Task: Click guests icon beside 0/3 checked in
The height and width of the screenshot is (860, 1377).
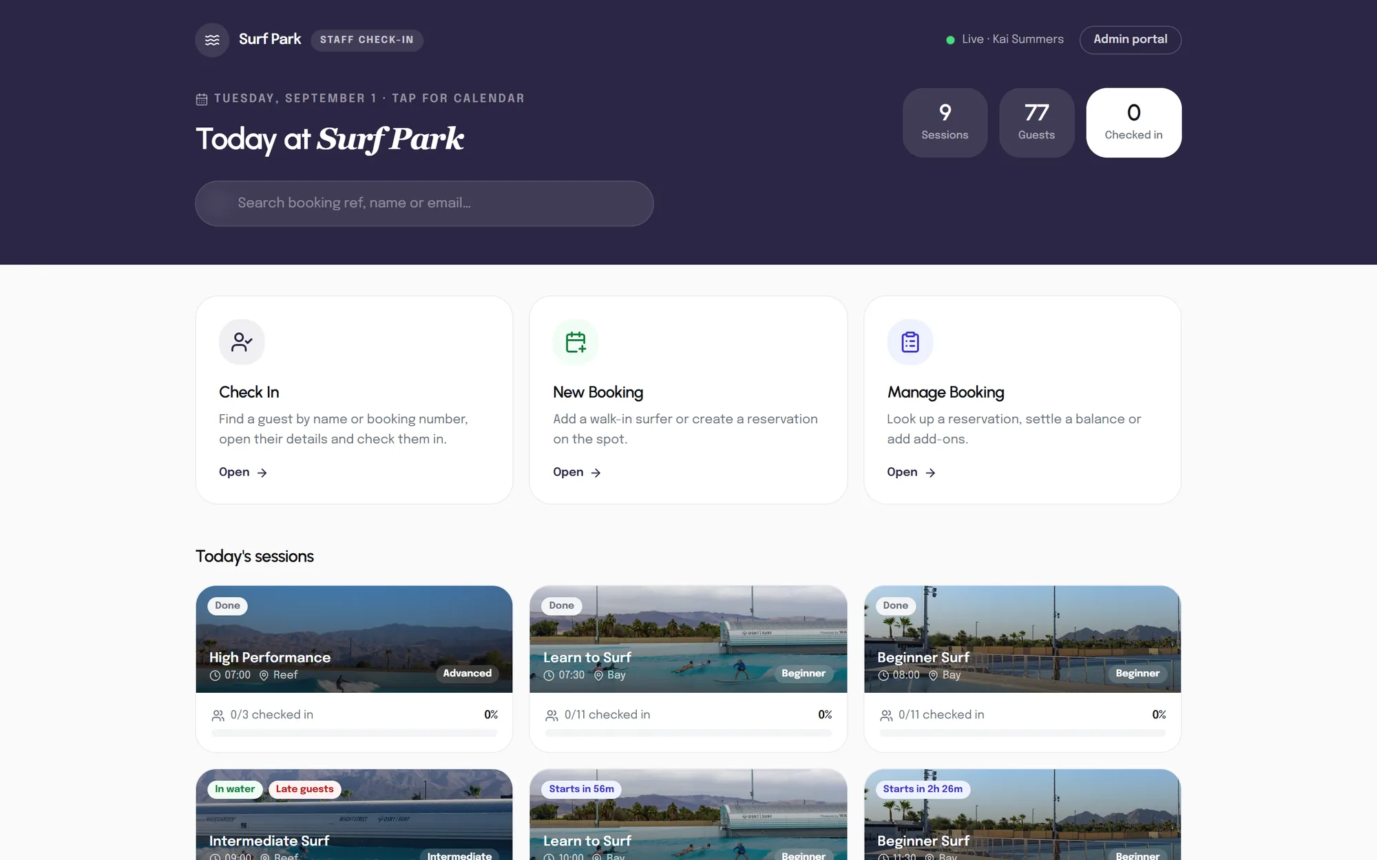Action: click(x=218, y=716)
